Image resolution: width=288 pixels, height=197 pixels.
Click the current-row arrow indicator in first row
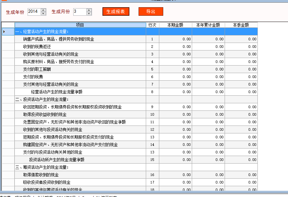[4, 32]
